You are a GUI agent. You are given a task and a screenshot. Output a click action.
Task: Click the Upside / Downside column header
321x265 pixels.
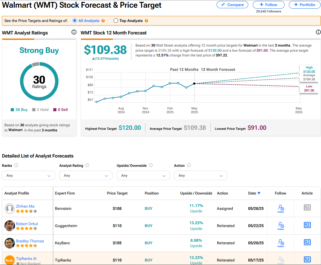(x=196, y=193)
